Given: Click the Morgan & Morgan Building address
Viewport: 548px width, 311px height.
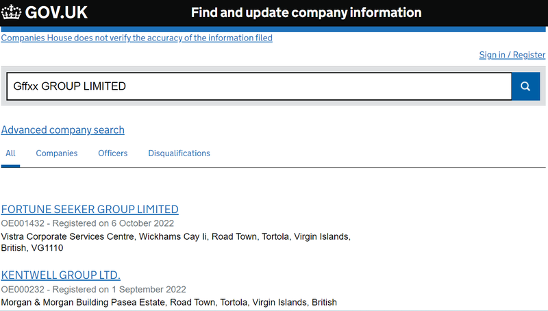Looking at the screenshot, I should tap(169, 302).
